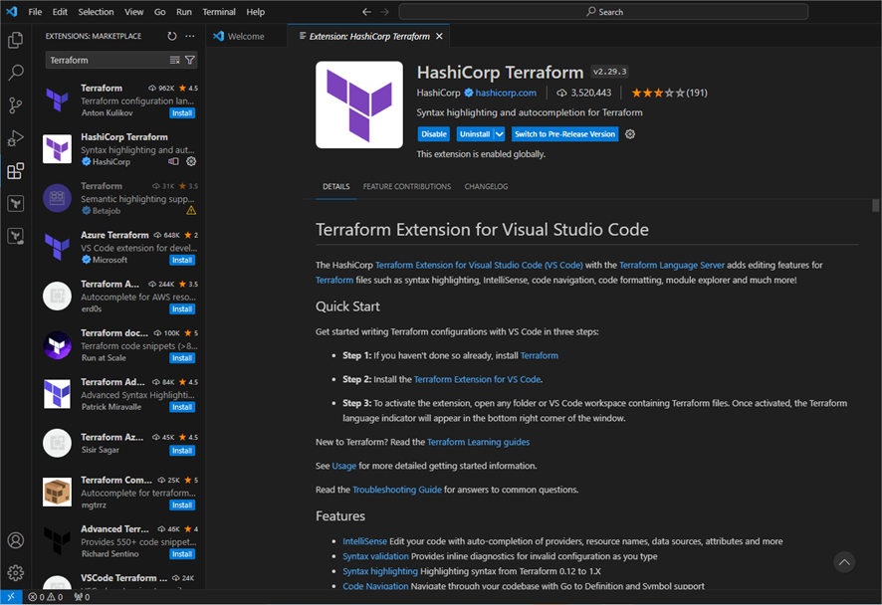Screen dimensions: 882x605
Task: Click the remote window indicator in status bar
Action: (x=11, y=597)
